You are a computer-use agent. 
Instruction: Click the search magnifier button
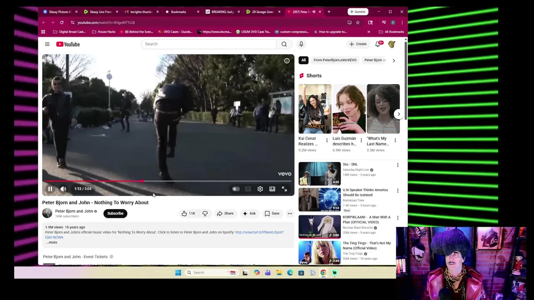284,44
